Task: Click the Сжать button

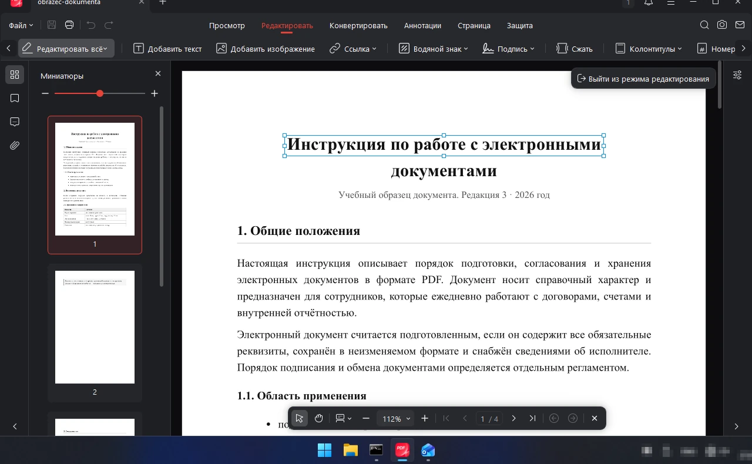Action: coord(575,49)
